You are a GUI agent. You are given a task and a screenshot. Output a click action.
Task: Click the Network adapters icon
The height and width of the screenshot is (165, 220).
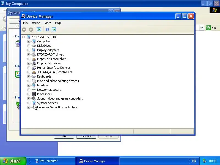[x=34, y=90]
